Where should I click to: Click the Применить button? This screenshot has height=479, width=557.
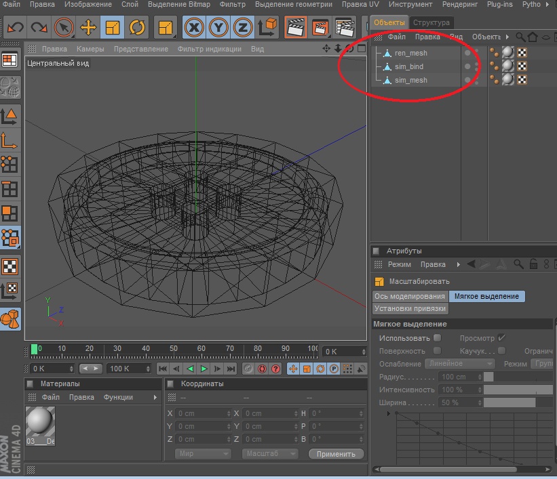click(x=336, y=454)
